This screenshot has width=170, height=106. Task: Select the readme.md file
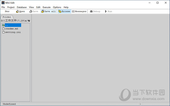(10, 29)
